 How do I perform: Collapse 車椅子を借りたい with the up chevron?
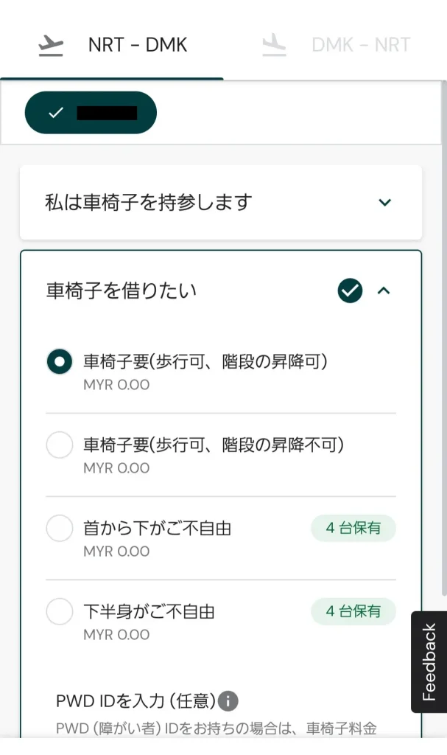pyautogui.click(x=384, y=290)
